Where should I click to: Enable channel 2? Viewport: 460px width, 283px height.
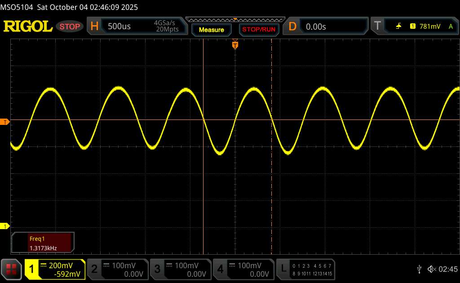[117, 269]
